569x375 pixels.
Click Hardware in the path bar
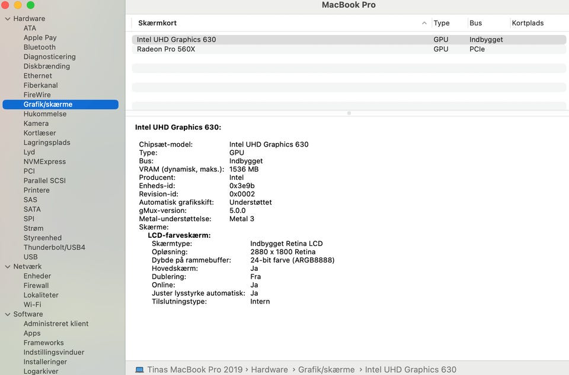270,370
